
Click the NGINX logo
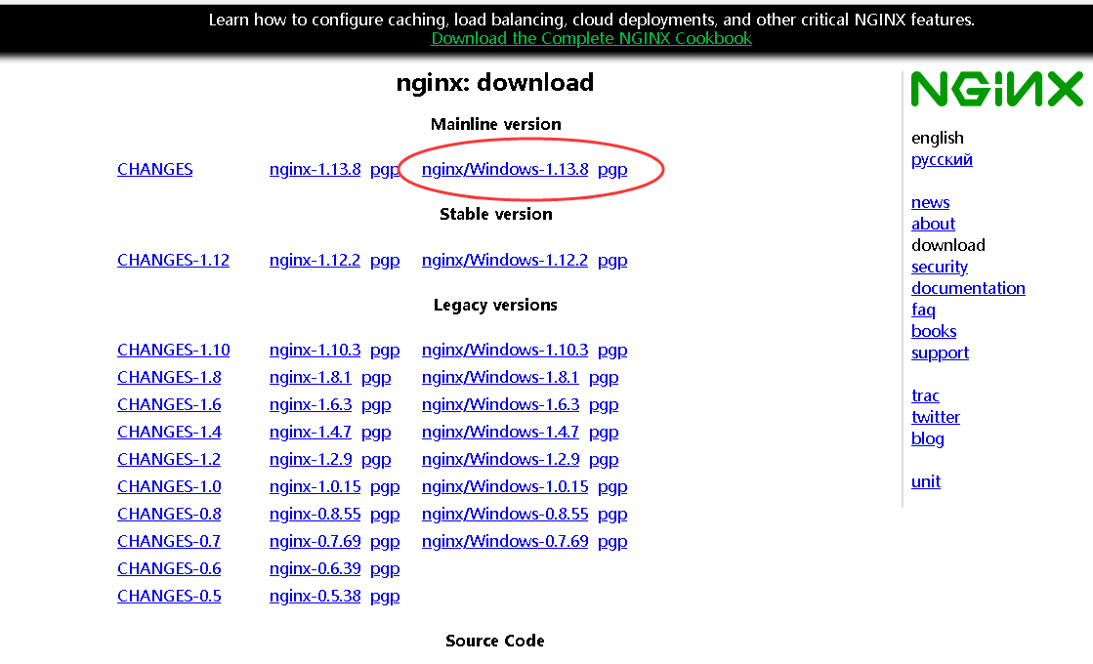(997, 89)
